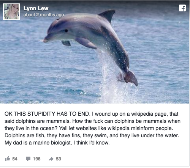Click the share count 53
Viewport: 190px width, 168px height.
59,159
